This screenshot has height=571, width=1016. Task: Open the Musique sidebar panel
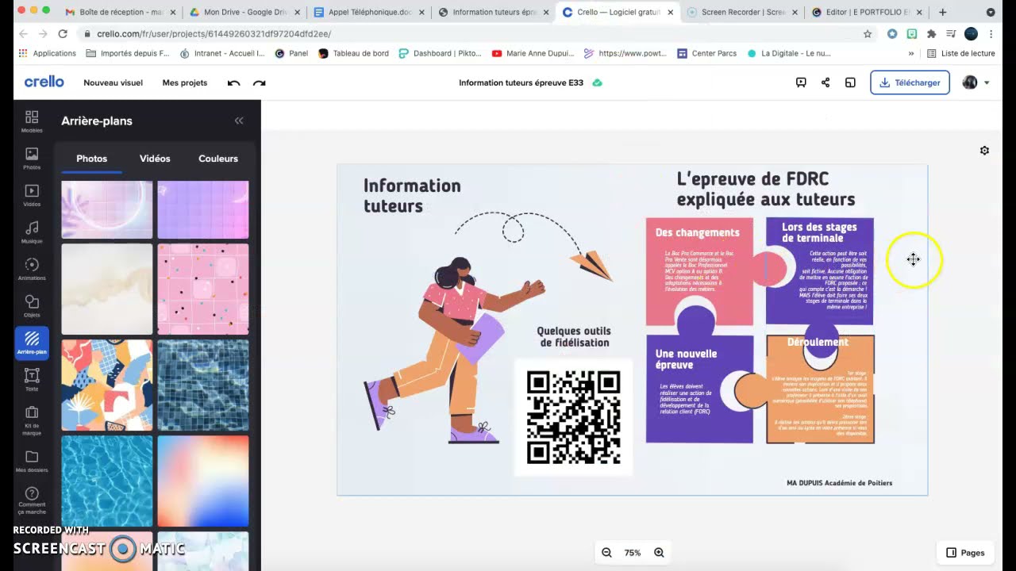point(32,232)
